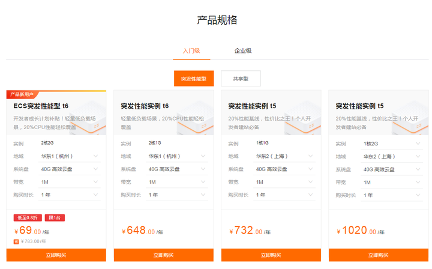Image resolution: width=432 pixels, height=269 pixels.
Task: Expand 带宽 dropdown in the ¥732 t5 card
Action: click(284, 182)
